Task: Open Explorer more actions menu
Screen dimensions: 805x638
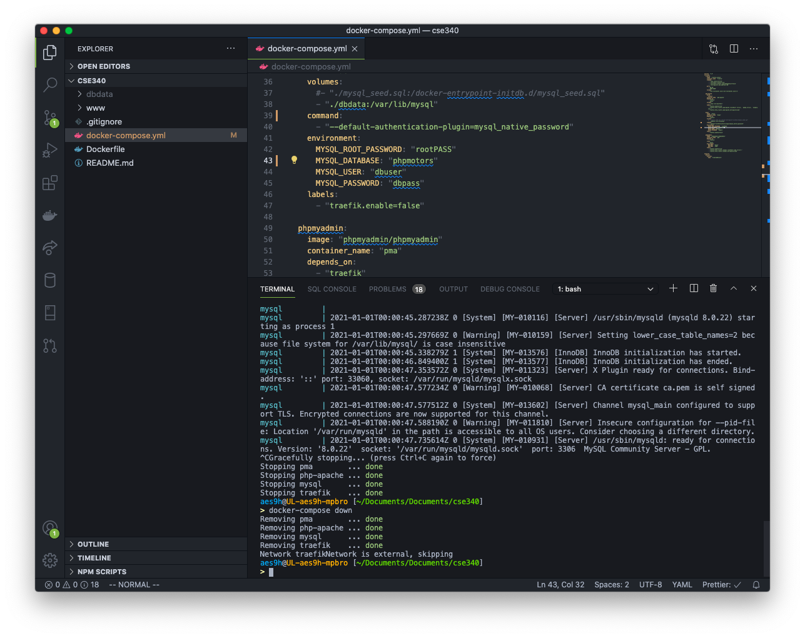Action: pyautogui.click(x=231, y=48)
